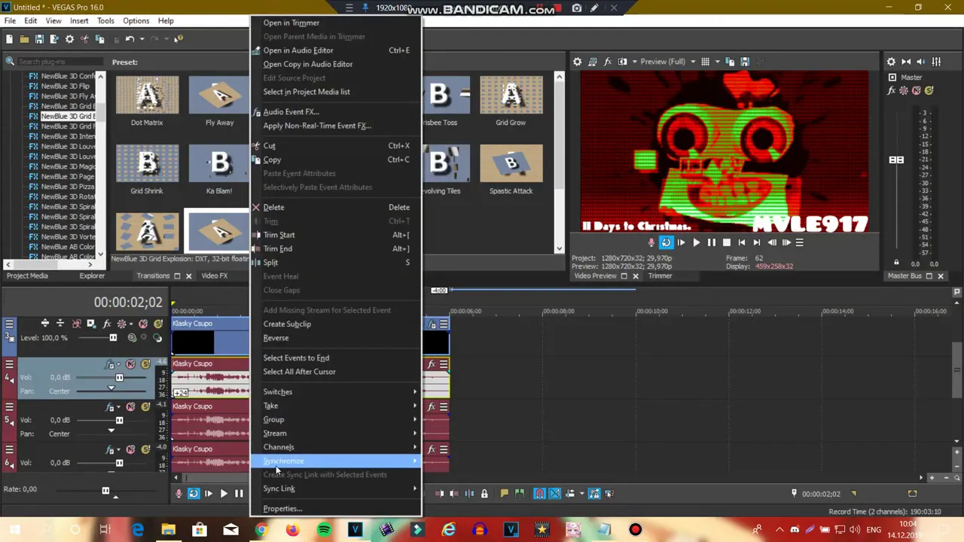
Task: Click Video Output FX icon in preview toolbar
Action: click(608, 62)
